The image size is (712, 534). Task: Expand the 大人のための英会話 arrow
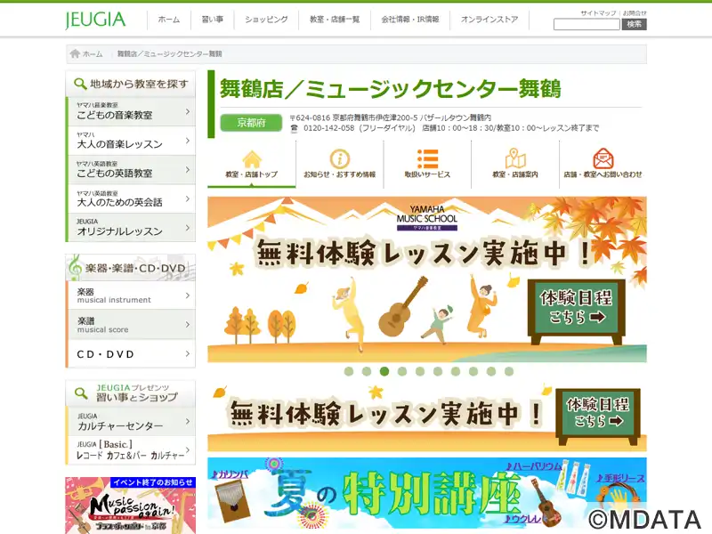click(188, 198)
